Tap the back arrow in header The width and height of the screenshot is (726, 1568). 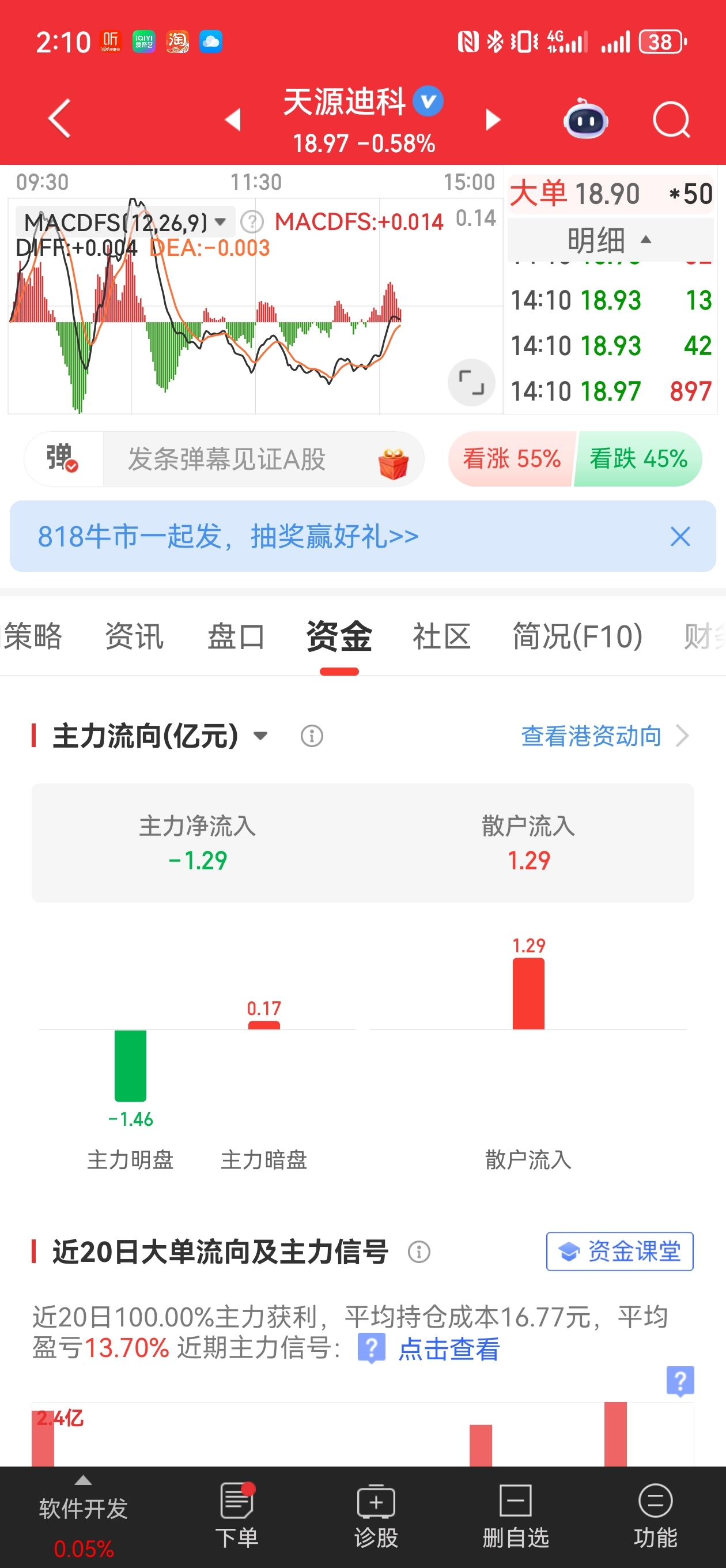tap(60, 119)
